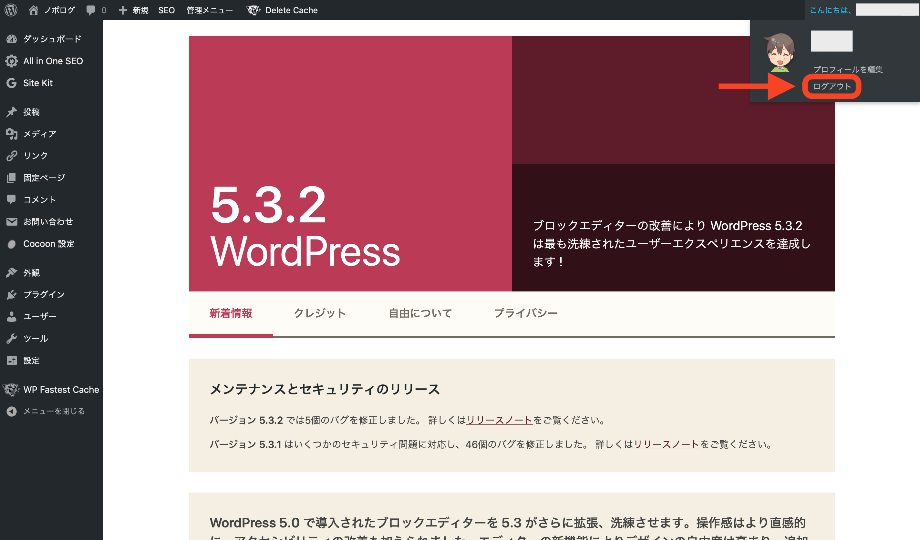Open プラグイン in sidebar
Image resolution: width=920 pixels, height=540 pixels.
click(44, 294)
